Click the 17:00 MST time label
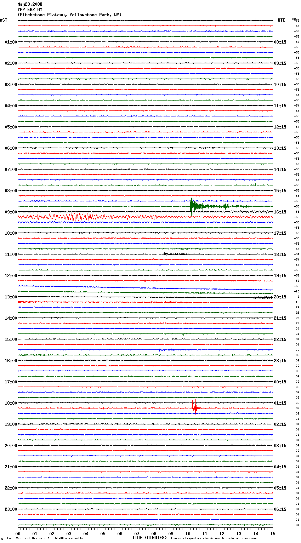 click(11, 382)
